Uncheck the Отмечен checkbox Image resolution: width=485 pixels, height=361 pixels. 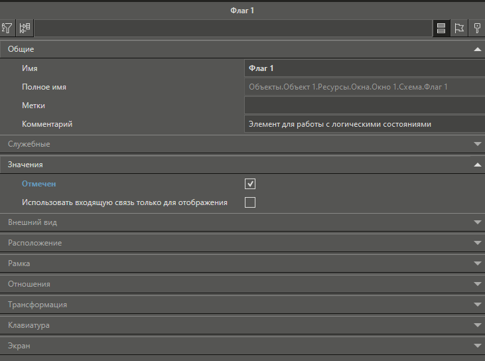coord(250,184)
